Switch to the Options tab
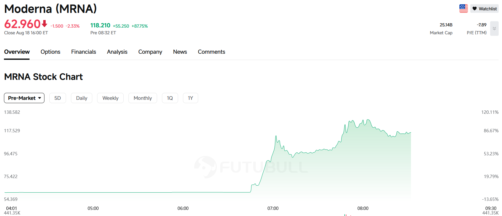Image resolution: width=502 pixels, height=216 pixels. [x=51, y=52]
